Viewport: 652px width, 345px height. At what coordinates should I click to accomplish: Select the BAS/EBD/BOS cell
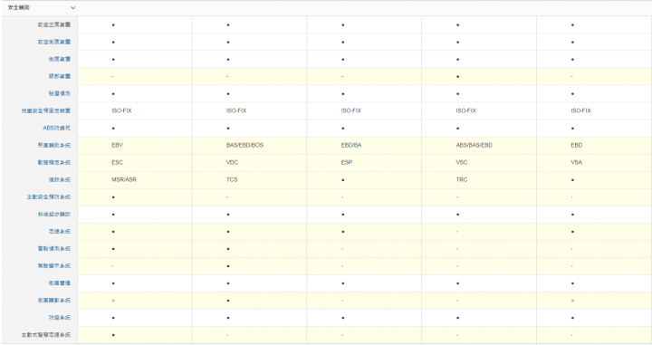[x=244, y=145]
